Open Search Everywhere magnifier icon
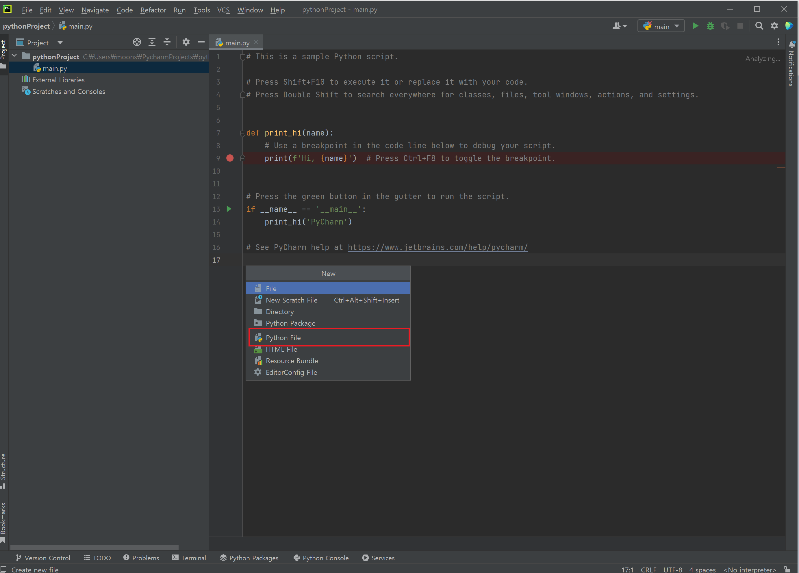Viewport: 799px width, 573px height. (759, 26)
